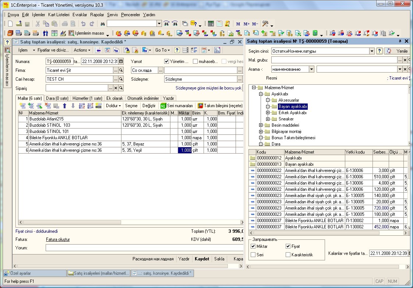Viewport: 413px width, 288px height.
Task: Toggle the Yönetim checkbox
Action: point(166,62)
